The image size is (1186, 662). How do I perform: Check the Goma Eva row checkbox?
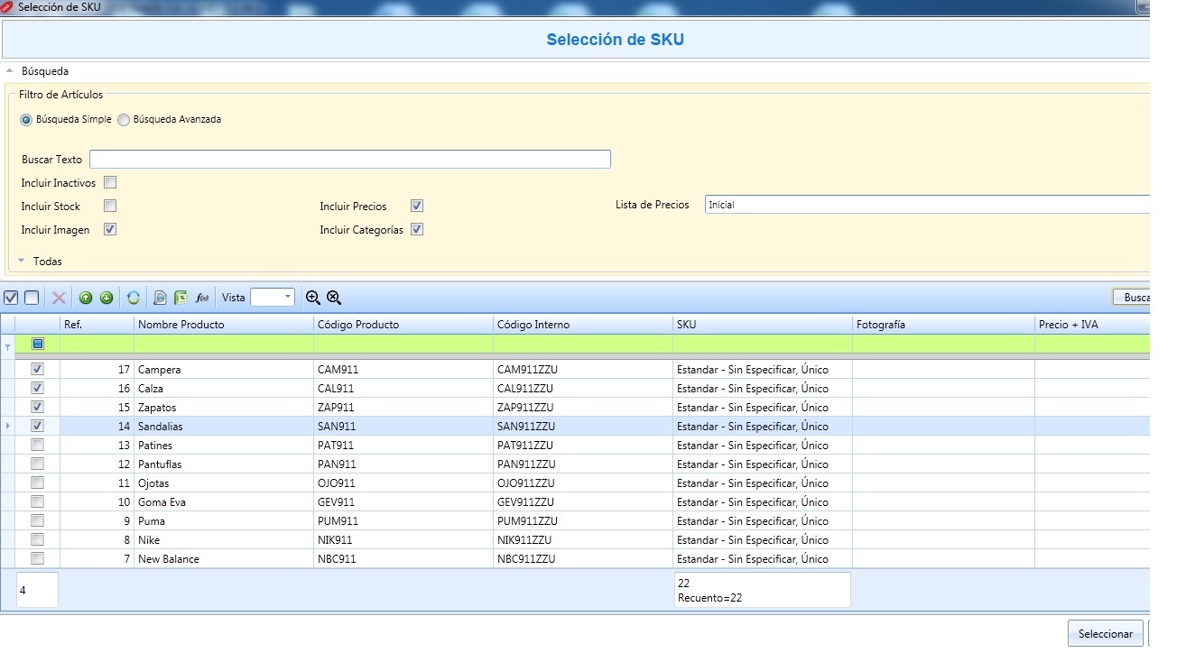[x=37, y=501]
